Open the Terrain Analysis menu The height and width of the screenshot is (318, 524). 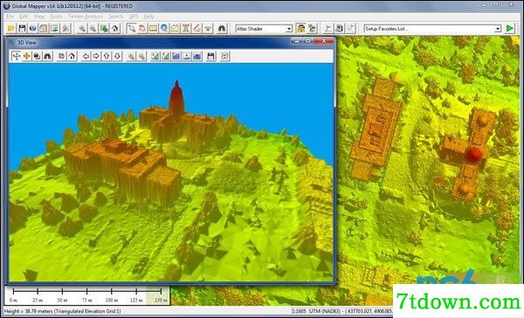86,17
